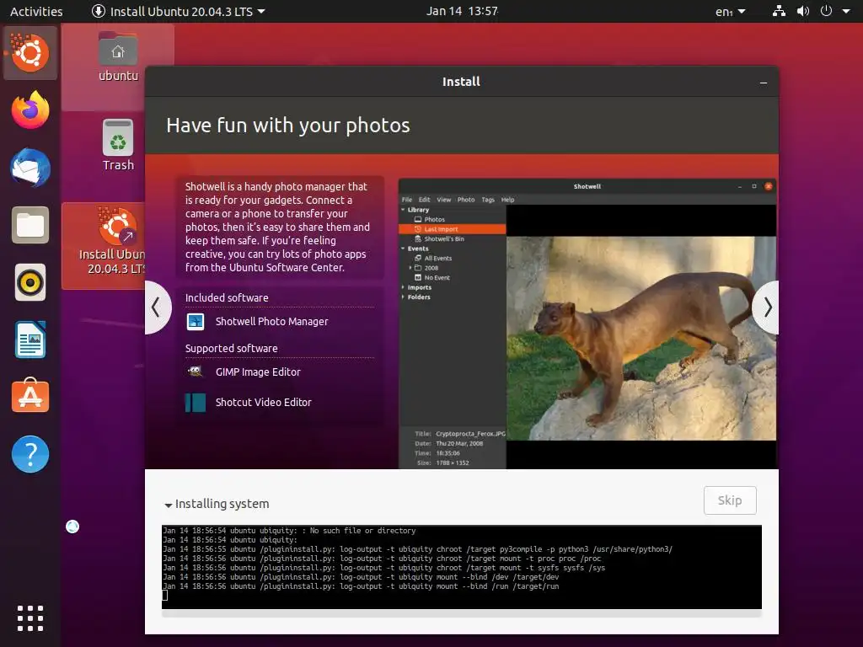Open the Activities overview
This screenshot has height=647, width=863.
(x=36, y=11)
